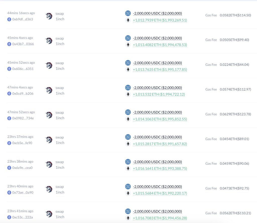Select gas fee 0.0574ETH($112.97)
257x223 pixels.
pyautogui.click(x=235, y=89)
